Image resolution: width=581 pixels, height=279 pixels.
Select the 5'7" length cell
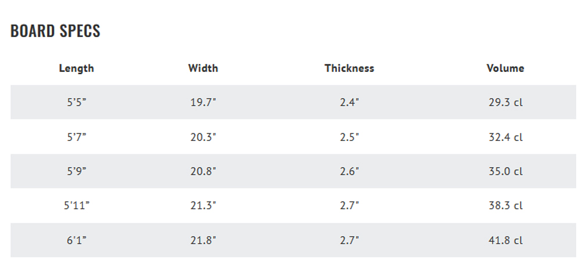coord(76,137)
